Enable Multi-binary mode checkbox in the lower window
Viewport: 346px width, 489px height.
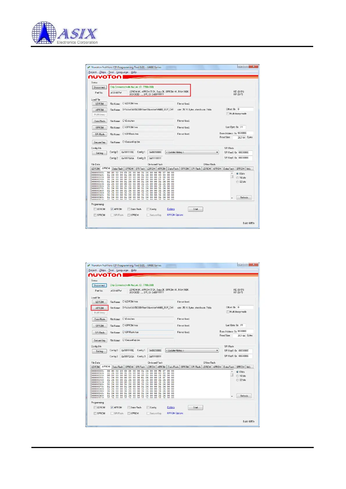coord(227,312)
